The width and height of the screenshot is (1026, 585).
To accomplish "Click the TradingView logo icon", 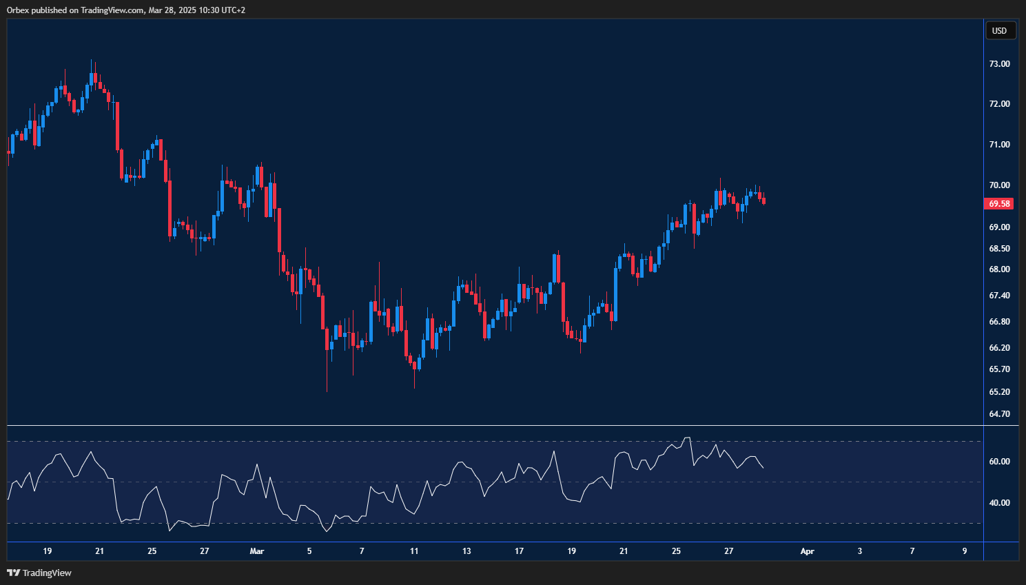I will click(13, 573).
